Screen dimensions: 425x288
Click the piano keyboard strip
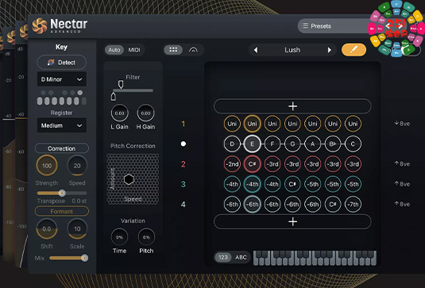click(315, 258)
